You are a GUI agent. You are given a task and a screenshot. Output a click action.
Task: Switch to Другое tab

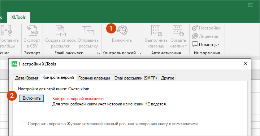168,78
